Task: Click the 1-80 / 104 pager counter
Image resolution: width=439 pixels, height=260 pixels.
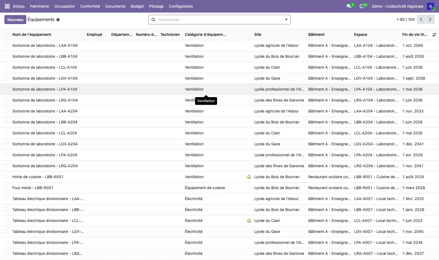Action: (405, 19)
